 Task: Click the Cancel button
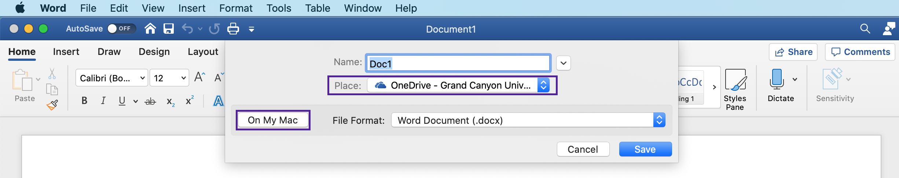tap(583, 149)
